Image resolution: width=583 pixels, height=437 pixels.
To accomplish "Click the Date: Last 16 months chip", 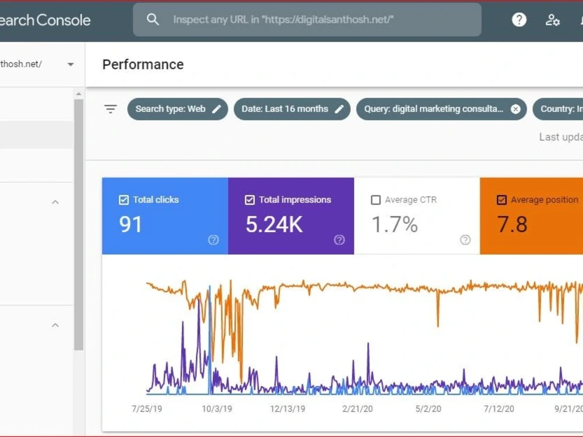I will (x=292, y=109).
